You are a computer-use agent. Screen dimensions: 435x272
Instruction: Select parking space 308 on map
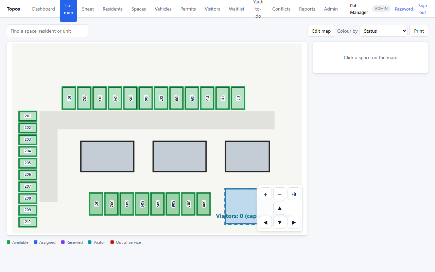pos(204,204)
